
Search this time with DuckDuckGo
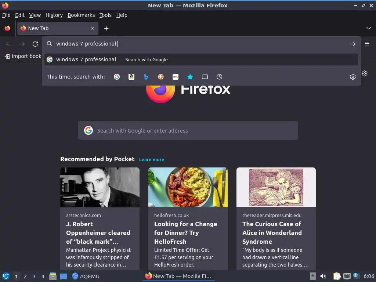[161, 77]
